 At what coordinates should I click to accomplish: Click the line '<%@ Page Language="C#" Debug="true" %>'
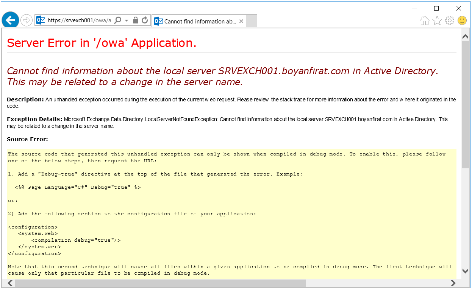tap(78, 187)
